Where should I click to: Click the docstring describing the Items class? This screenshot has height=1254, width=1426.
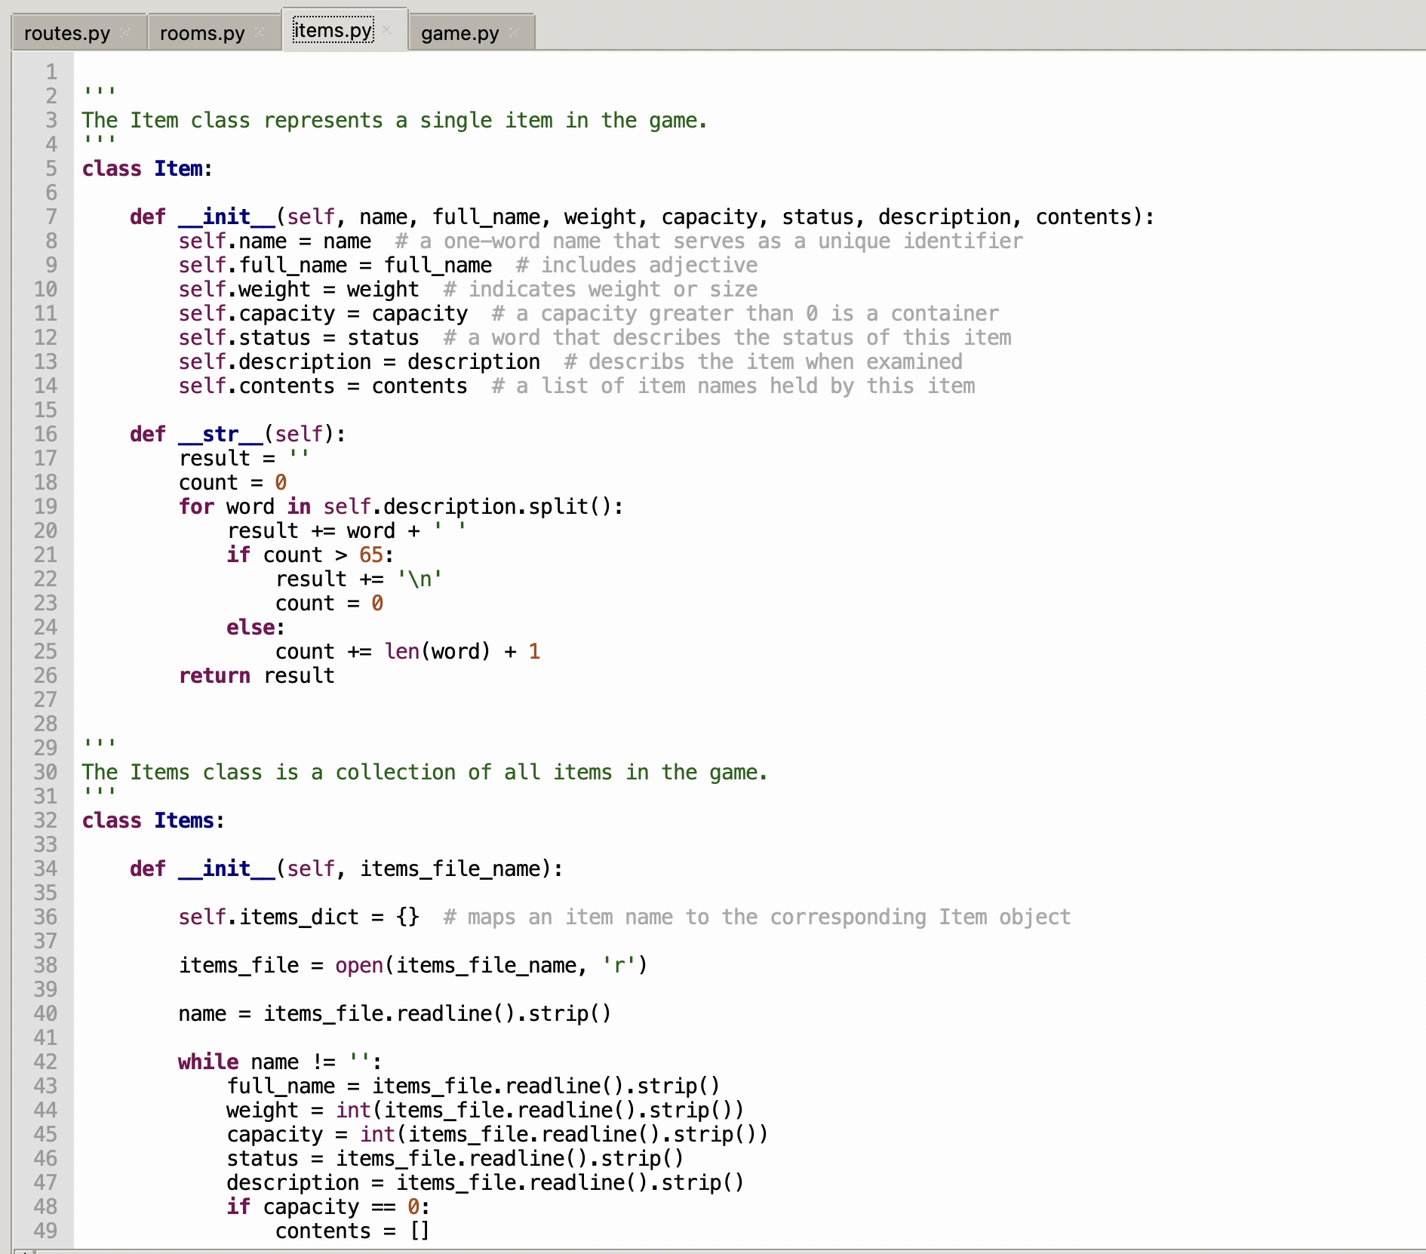[423, 772]
